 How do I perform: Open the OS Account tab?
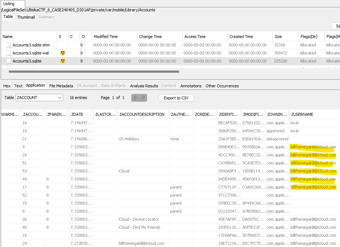pyautogui.click(x=87, y=85)
